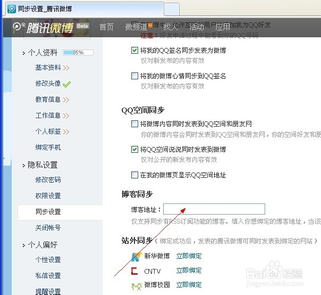Check 将我的微博心情同步到QQ签名
This screenshot has height=295, width=321.
click(134, 76)
